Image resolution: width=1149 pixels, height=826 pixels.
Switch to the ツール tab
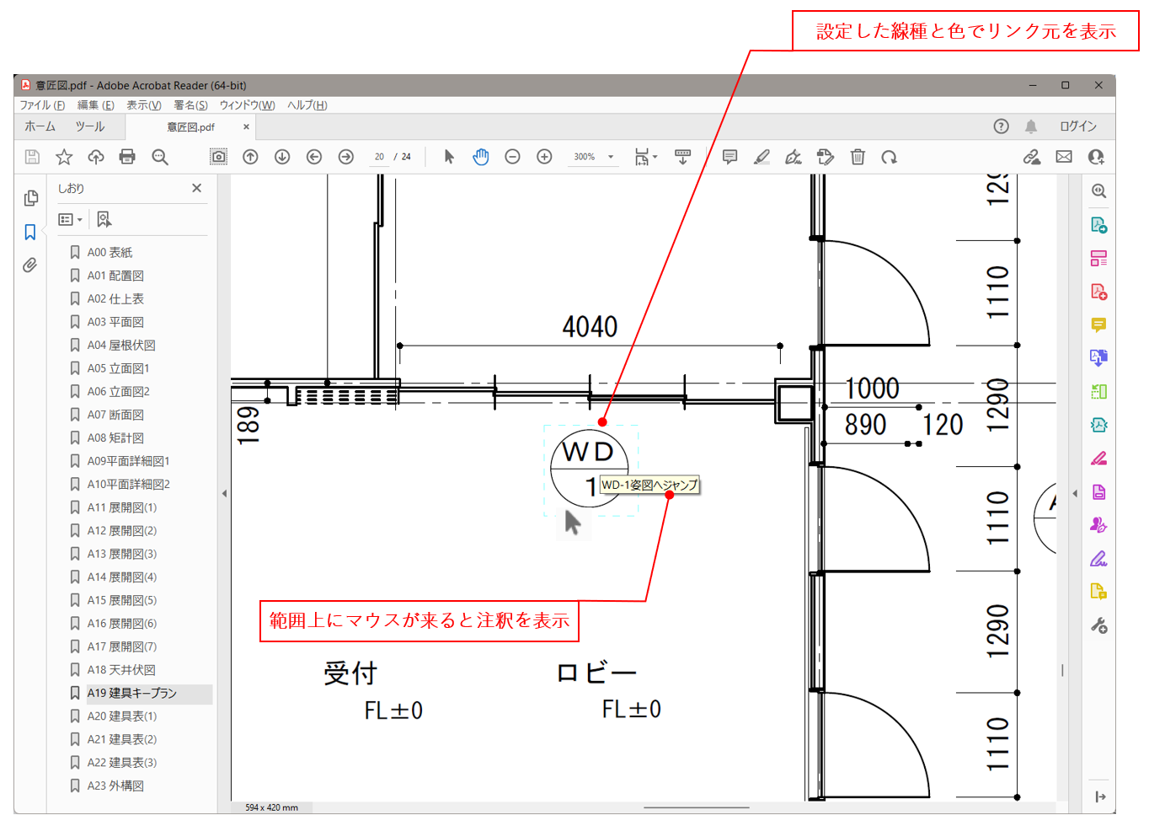[x=90, y=126]
